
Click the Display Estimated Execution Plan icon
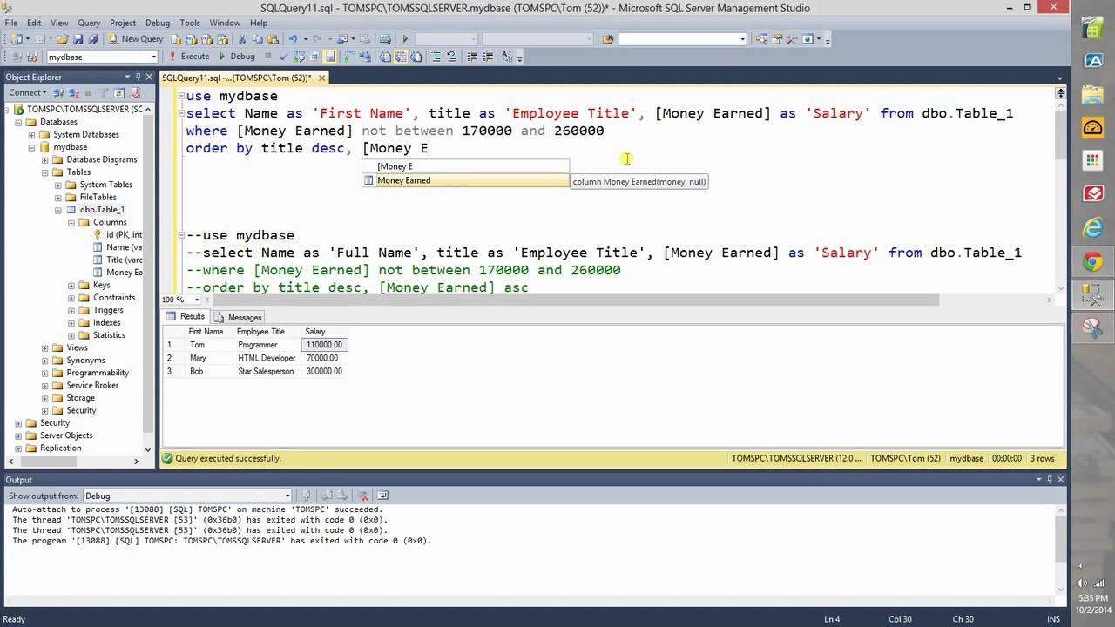pos(298,57)
